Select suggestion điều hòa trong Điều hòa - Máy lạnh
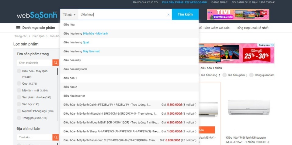This screenshot has height=145, width=292. pos(130,34)
